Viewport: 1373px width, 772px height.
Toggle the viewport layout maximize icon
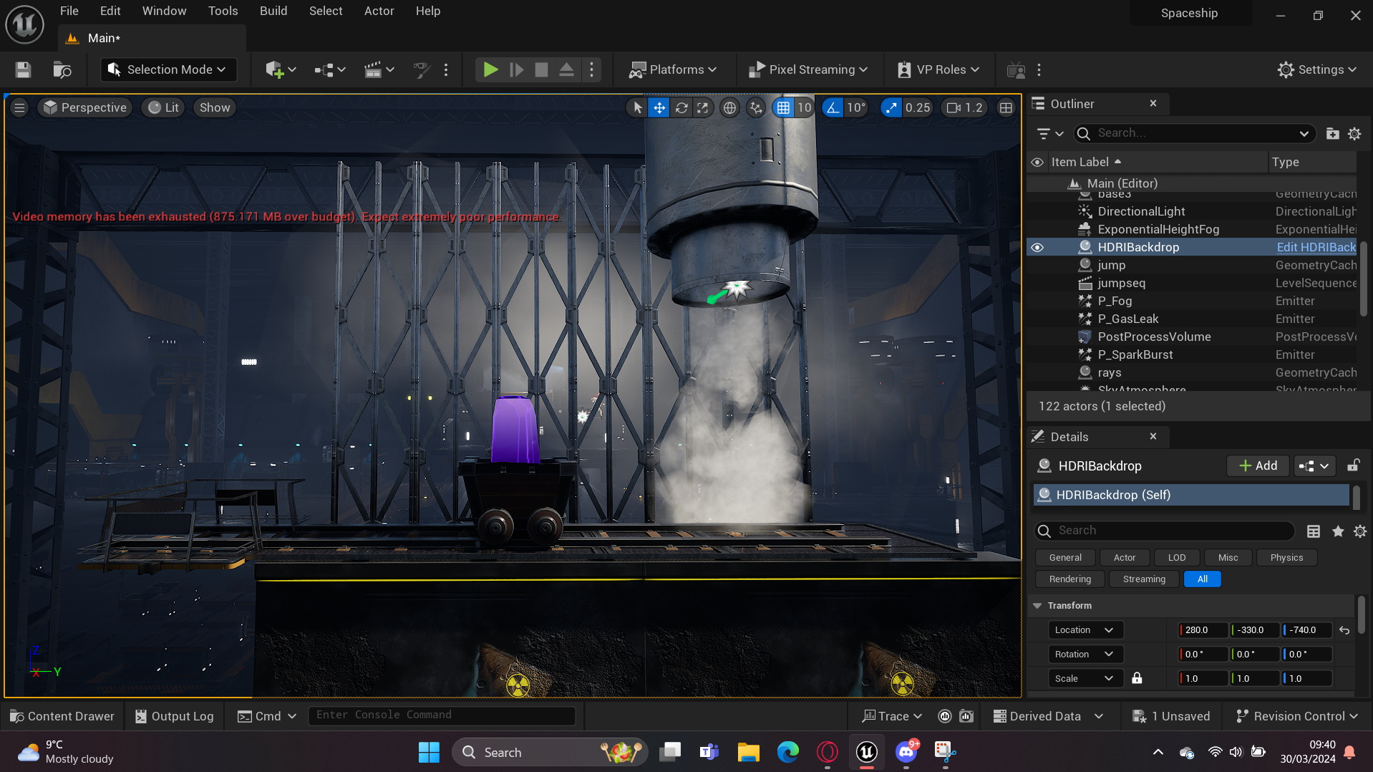[1006, 107]
